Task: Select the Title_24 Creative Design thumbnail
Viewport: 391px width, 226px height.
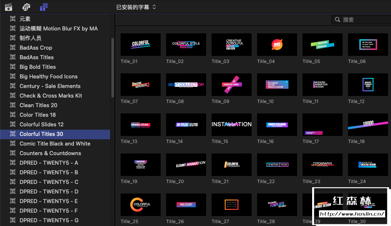Action: (368, 165)
